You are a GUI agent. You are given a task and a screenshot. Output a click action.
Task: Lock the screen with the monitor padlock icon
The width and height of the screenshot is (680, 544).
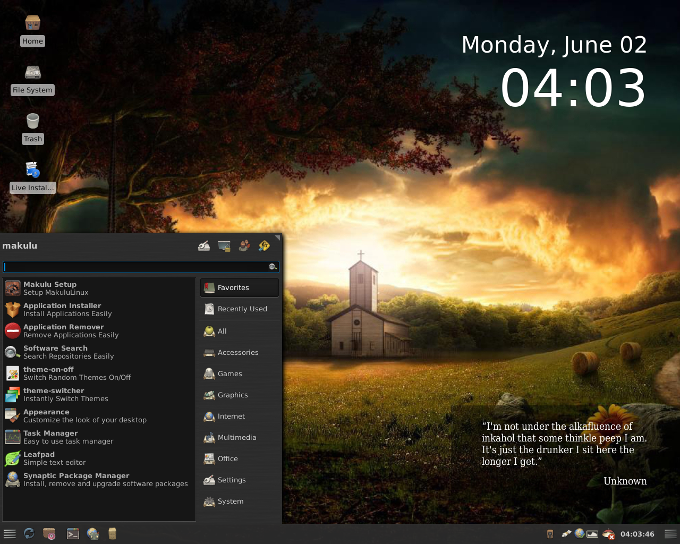tap(224, 245)
